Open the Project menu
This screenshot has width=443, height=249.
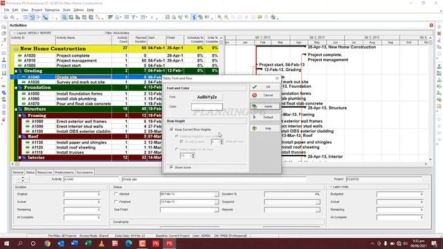pos(37,10)
